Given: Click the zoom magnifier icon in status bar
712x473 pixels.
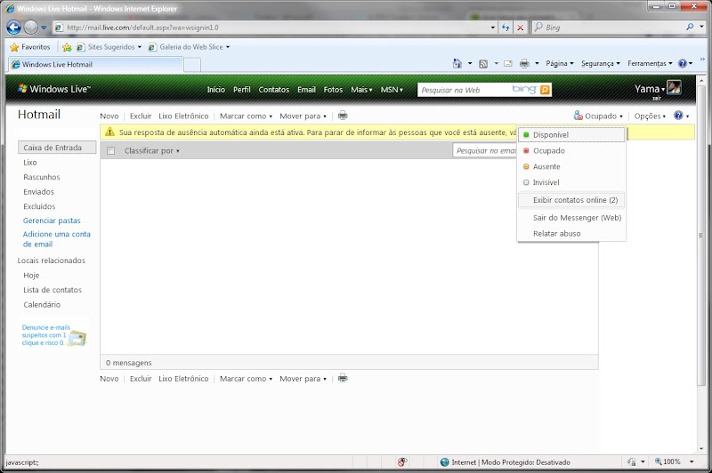Looking at the screenshot, I should 658,461.
